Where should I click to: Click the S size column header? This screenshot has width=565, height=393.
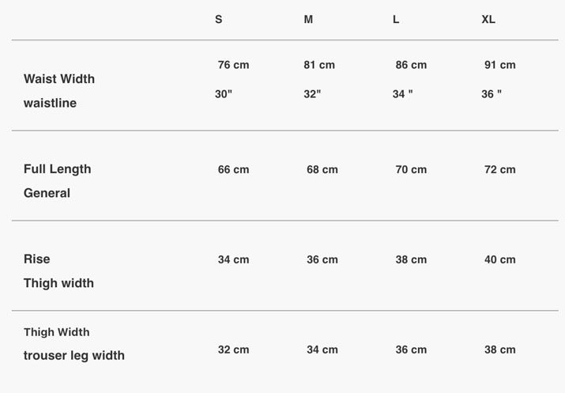219,19
